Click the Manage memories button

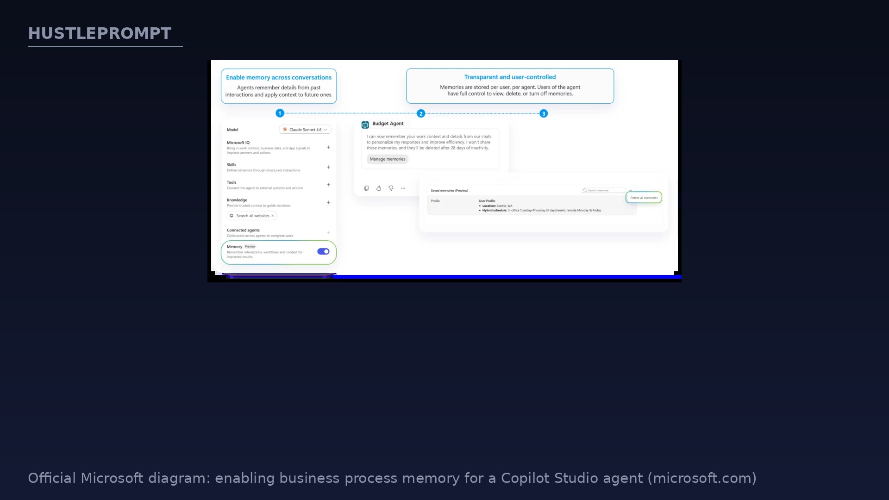(x=388, y=159)
